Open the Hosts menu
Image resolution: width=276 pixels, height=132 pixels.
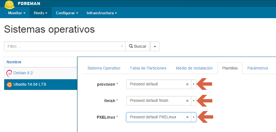click(40, 13)
